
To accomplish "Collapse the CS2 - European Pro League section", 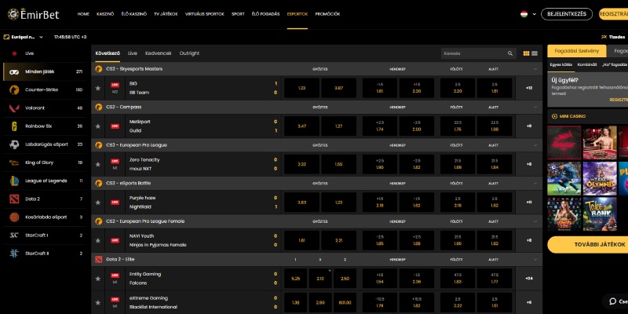I will pos(535,145).
